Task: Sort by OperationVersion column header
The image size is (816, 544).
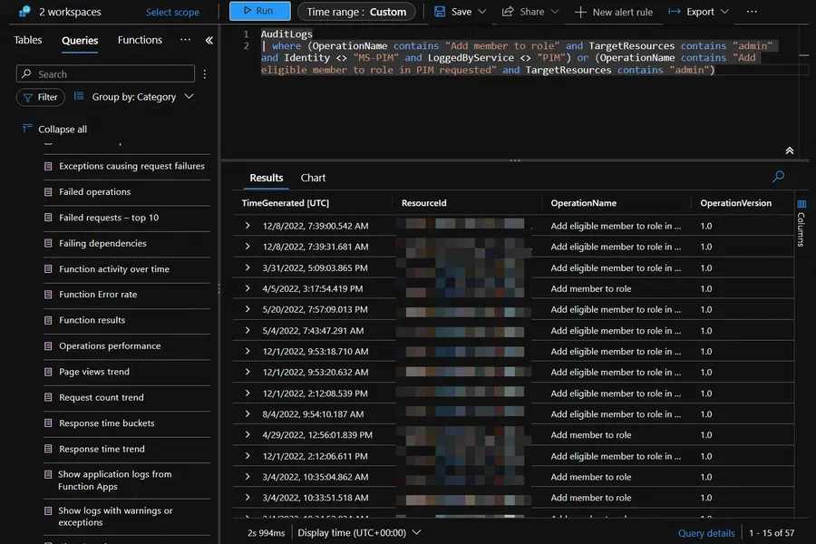Action: pos(736,203)
